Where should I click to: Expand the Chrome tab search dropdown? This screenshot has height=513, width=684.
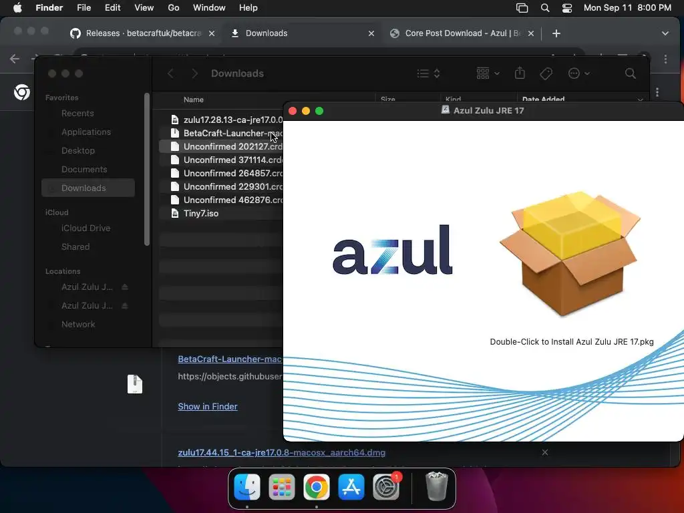point(665,33)
